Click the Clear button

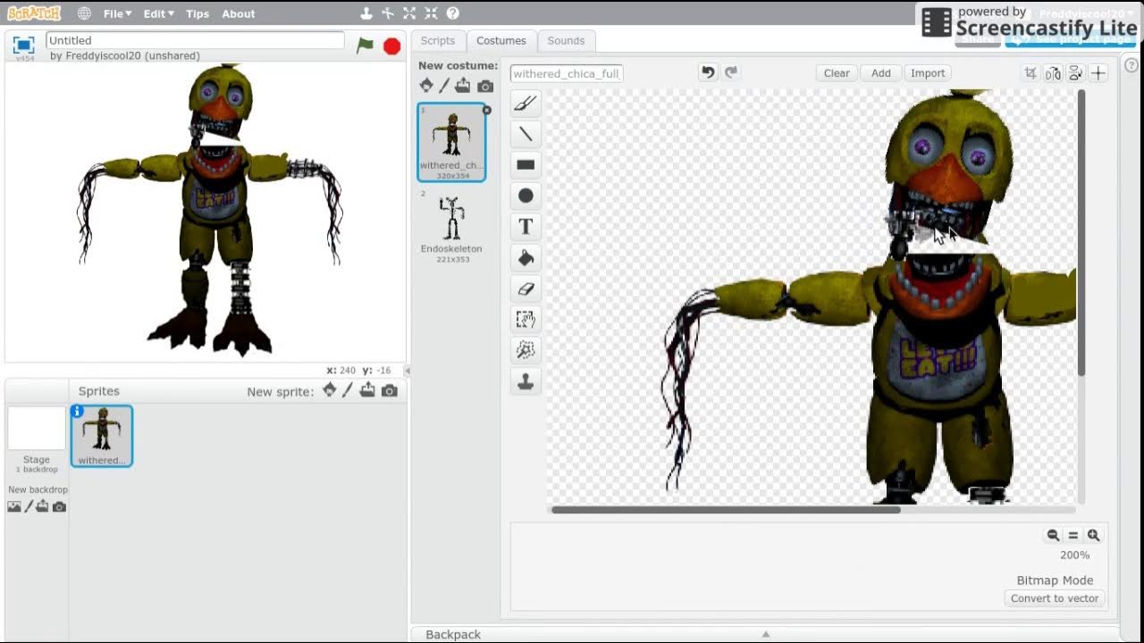point(837,73)
